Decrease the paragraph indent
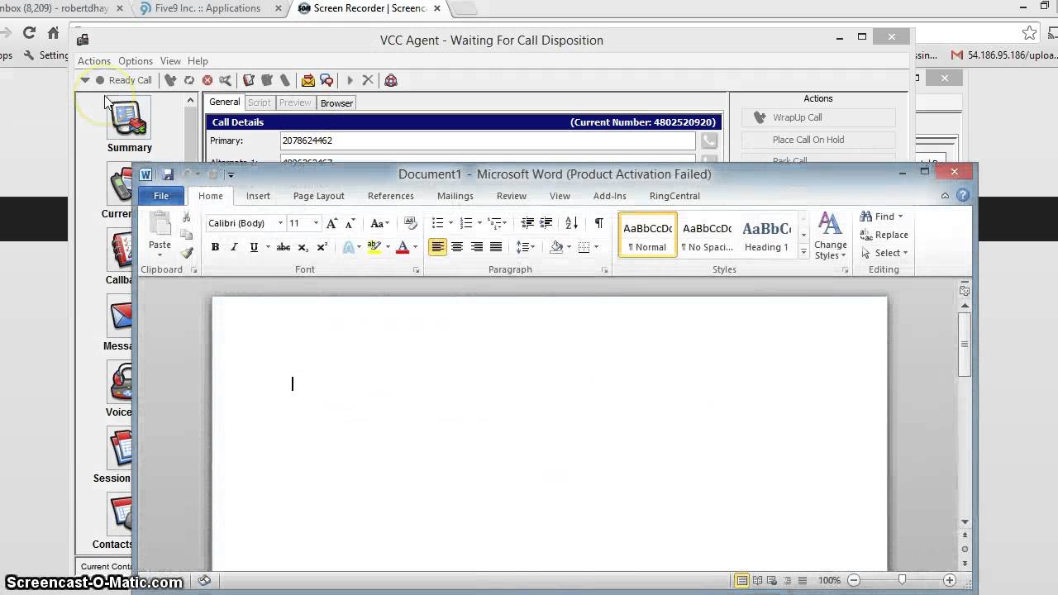1058x595 pixels. click(x=527, y=223)
